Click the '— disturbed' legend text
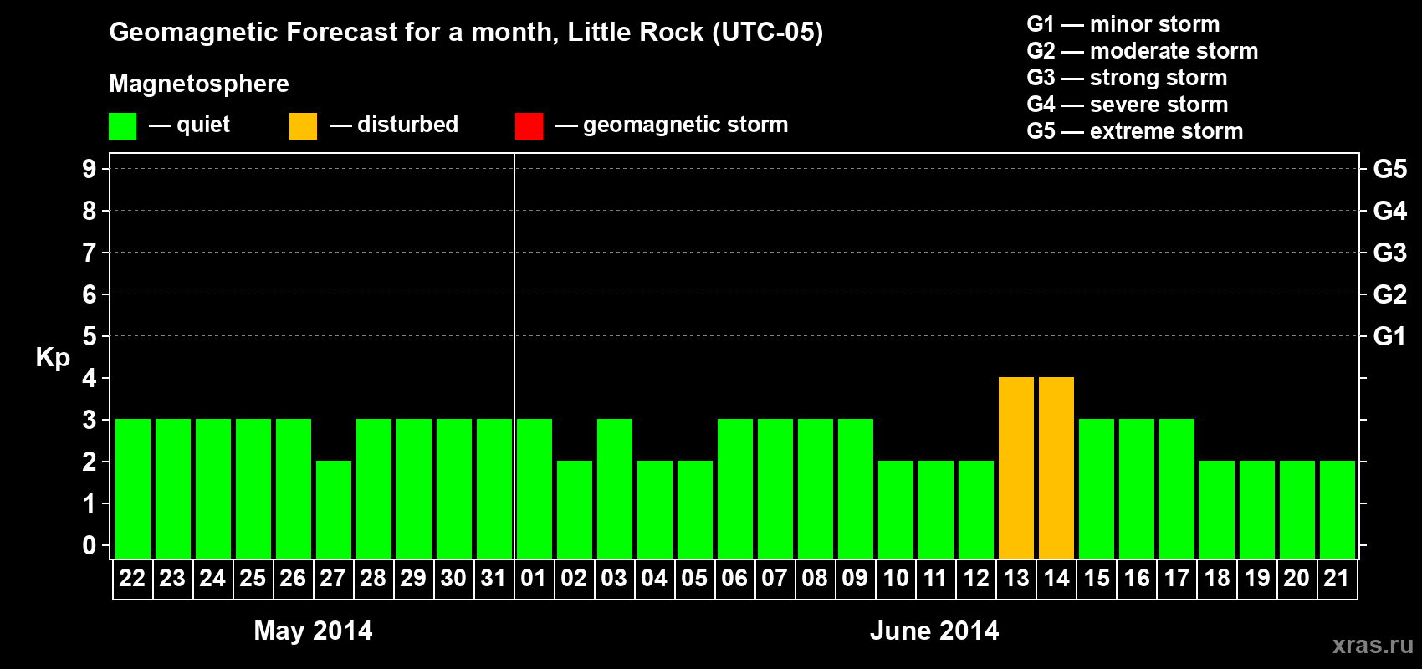1422x669 pixels. [394, 125]
